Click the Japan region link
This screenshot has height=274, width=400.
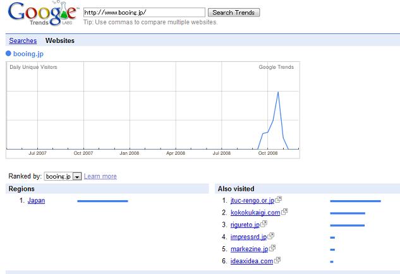point(36,201)
